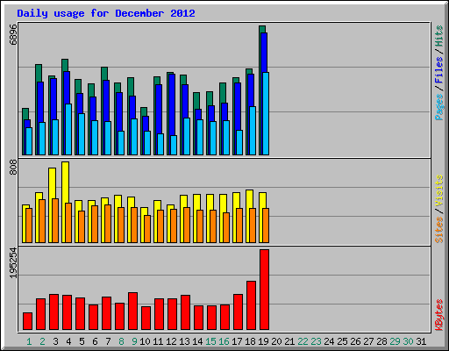This screenshot has width=449, height=351.
Task: Click the red KBytes legend label
Action: pyautogui.click(x=438, y=315)
